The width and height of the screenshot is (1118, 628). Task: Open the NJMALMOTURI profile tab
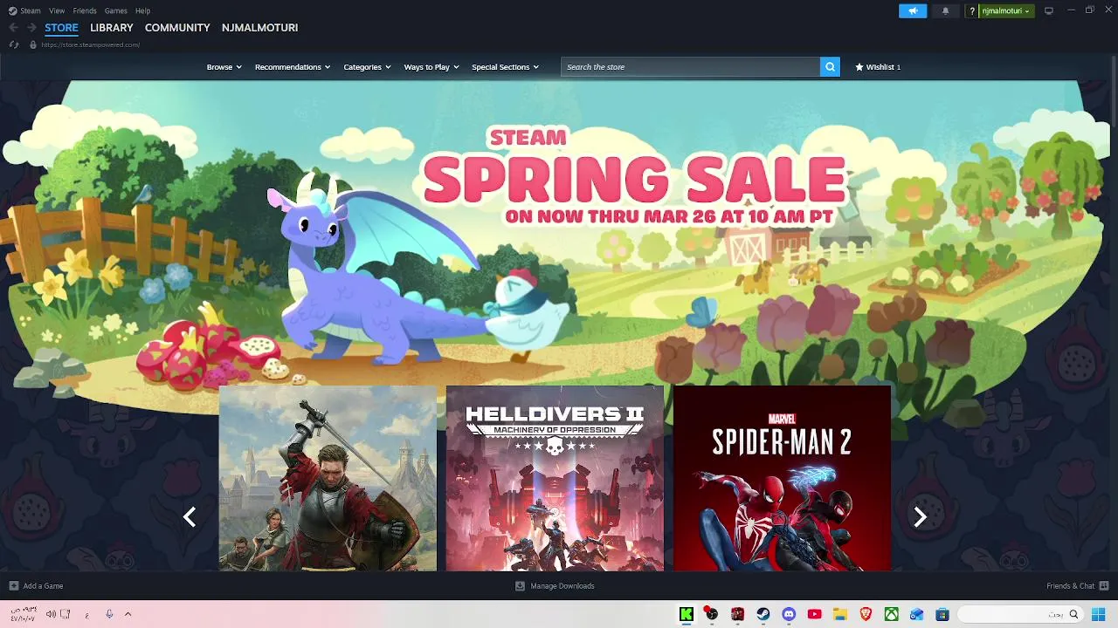click(x=259, y=27)
